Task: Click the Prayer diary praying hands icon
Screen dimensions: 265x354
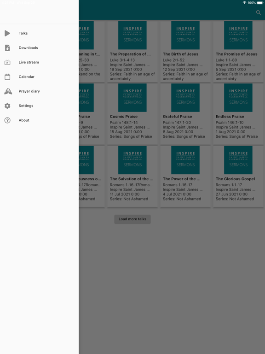Action: pyautogui.click(x=8, y=91)
